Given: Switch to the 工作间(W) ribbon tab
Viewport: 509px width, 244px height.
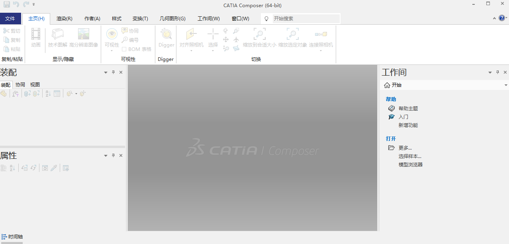Looking at the screenshot, I should [x=209, y=19].
